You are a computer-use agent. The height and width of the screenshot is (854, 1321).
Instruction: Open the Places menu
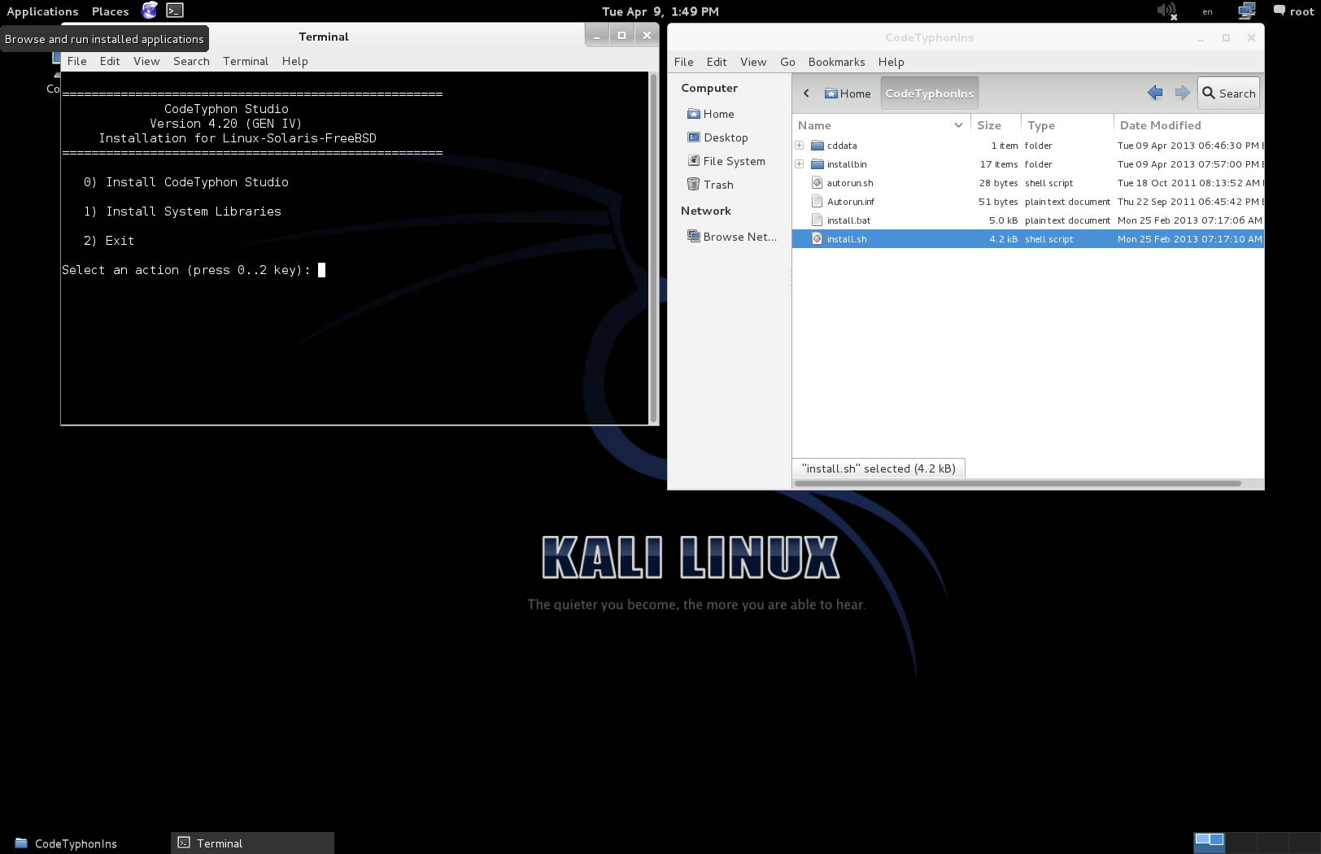click(110, 11)
